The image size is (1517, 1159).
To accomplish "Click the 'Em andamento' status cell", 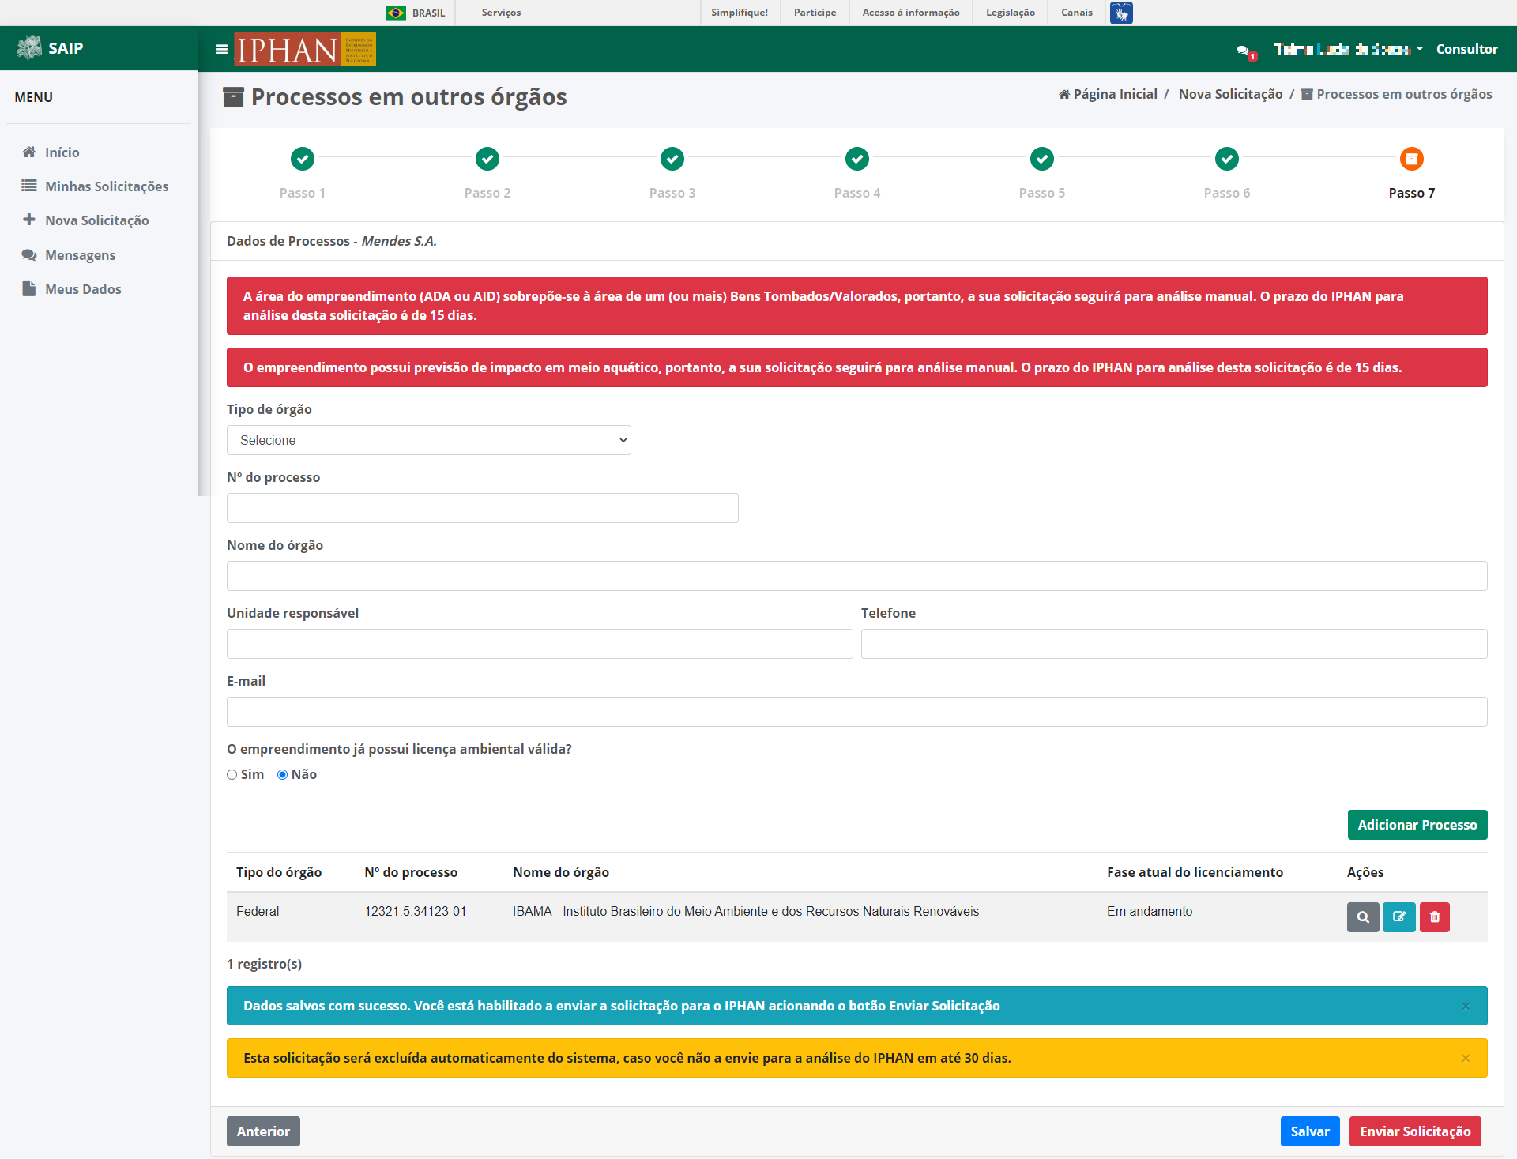I will 1150,912.
